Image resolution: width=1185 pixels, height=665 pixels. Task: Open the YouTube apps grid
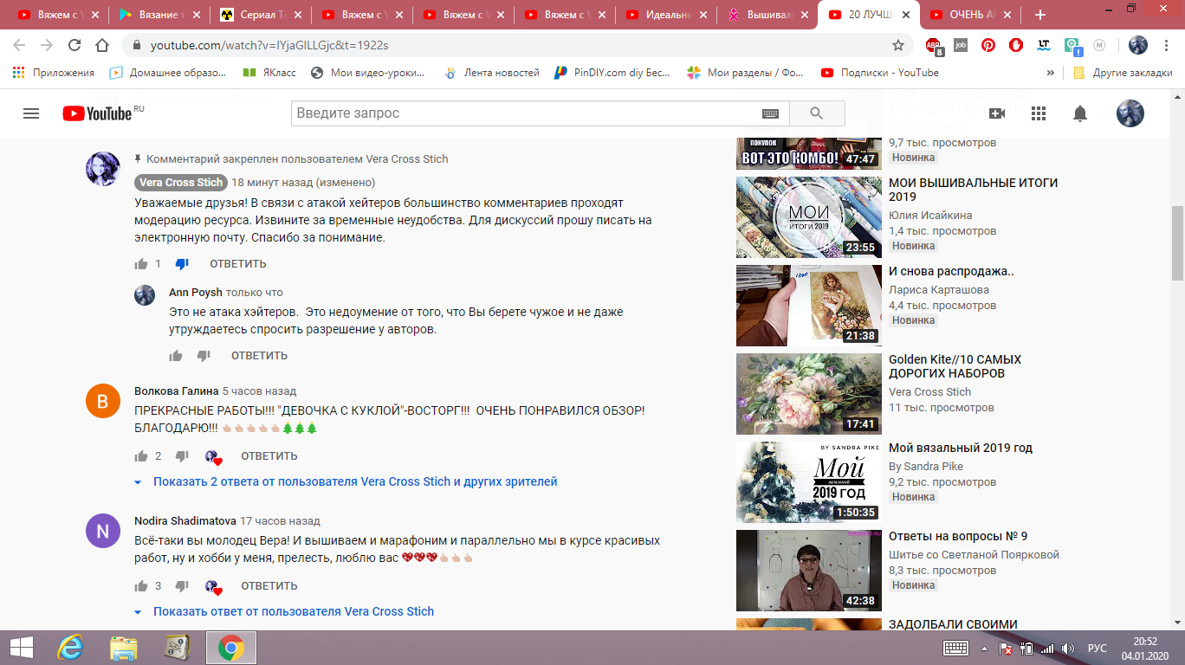coord(1039,113)
